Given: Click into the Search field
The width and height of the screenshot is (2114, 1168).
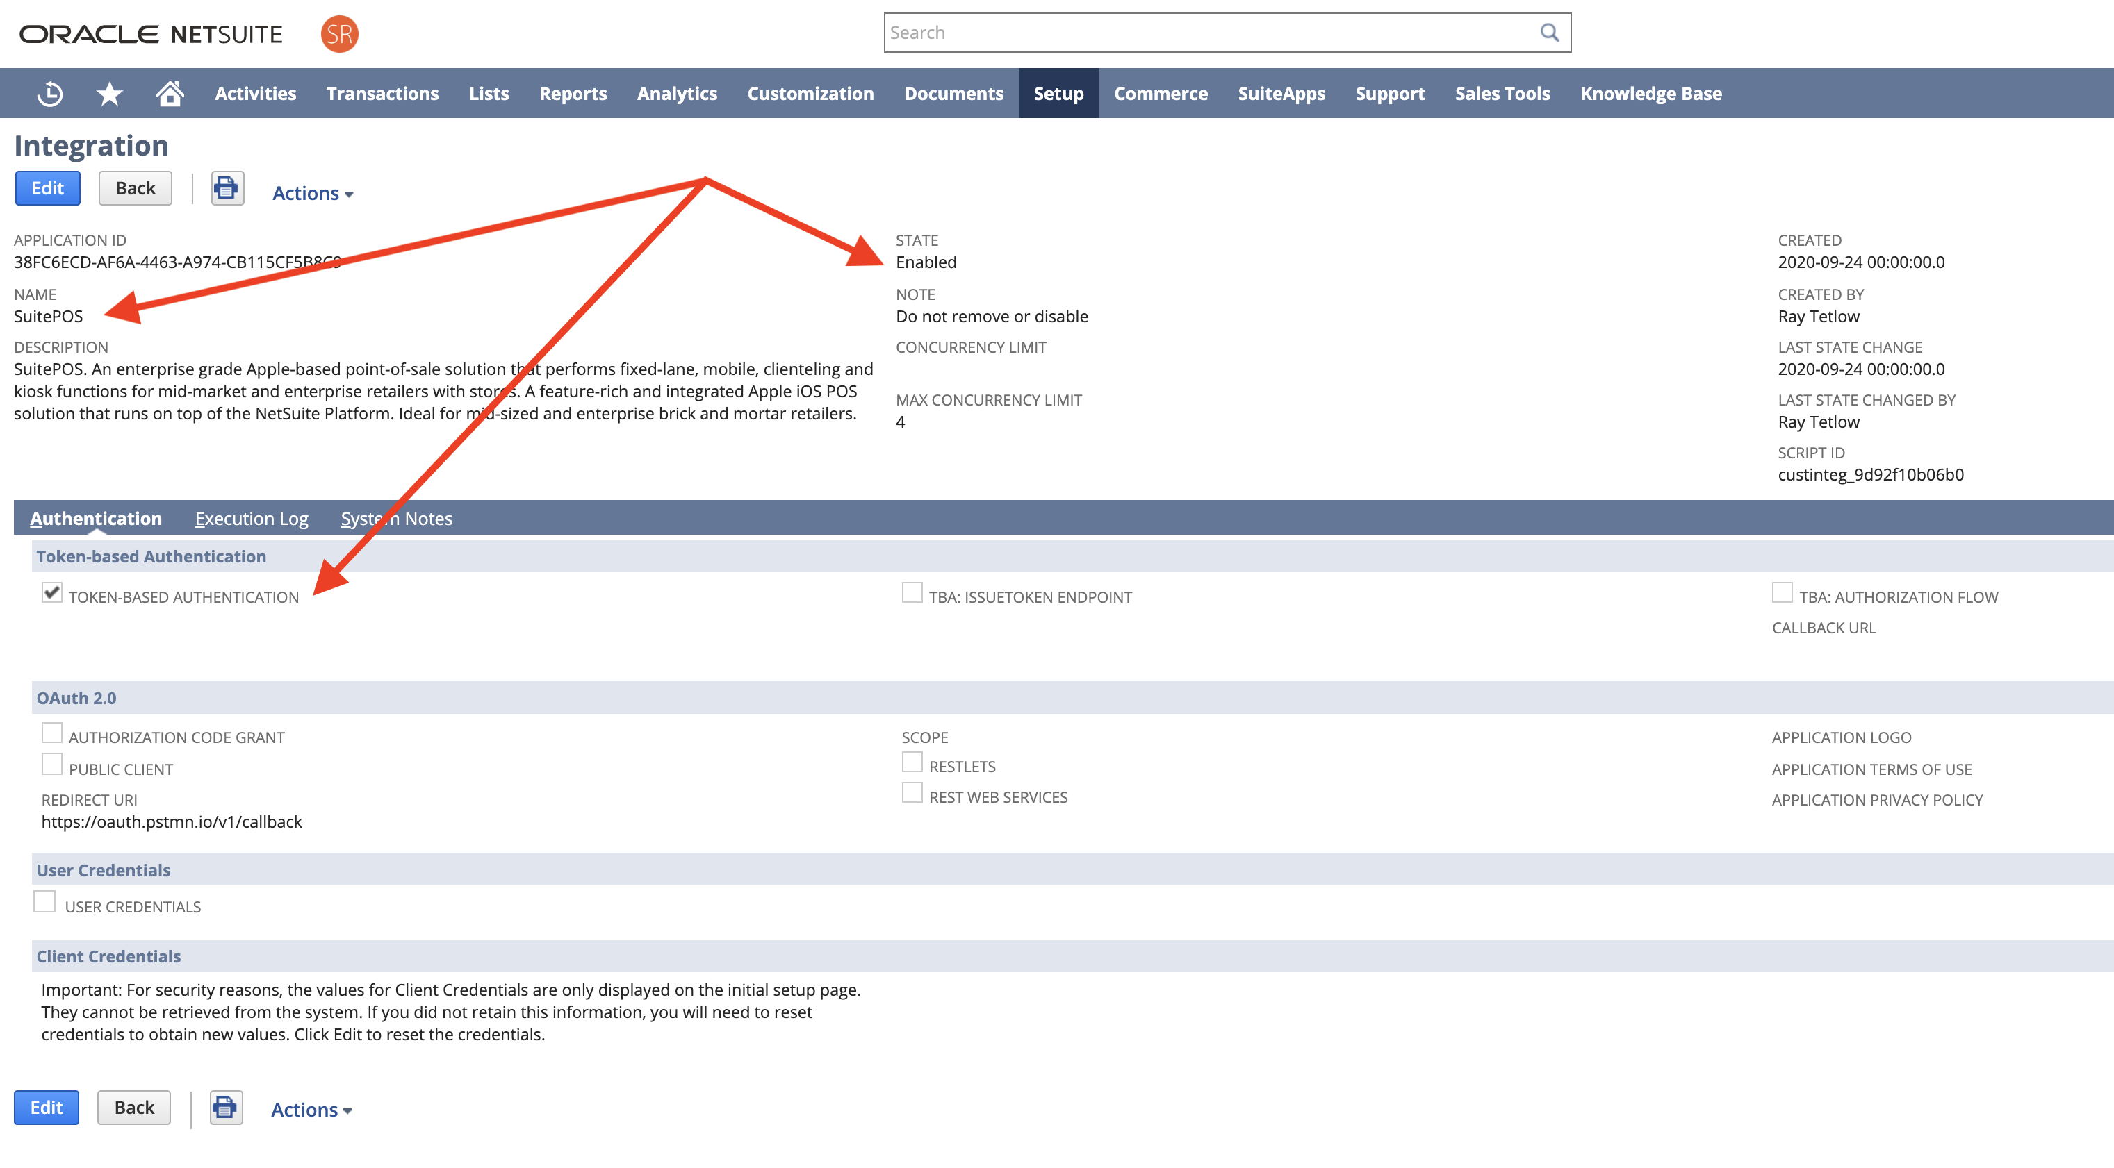Looking at the screenshot, I should click(x=1206, y=33).
